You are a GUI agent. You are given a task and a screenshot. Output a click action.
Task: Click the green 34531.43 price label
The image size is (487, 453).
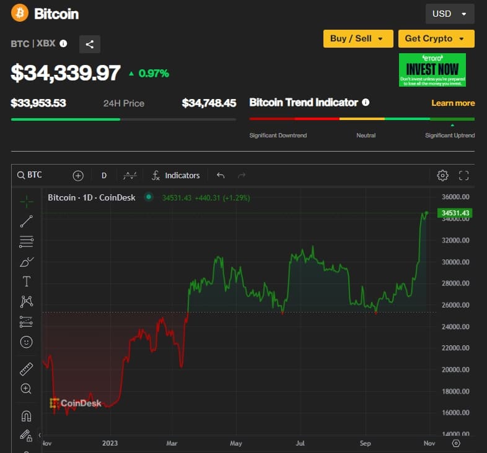pos(455,213)
